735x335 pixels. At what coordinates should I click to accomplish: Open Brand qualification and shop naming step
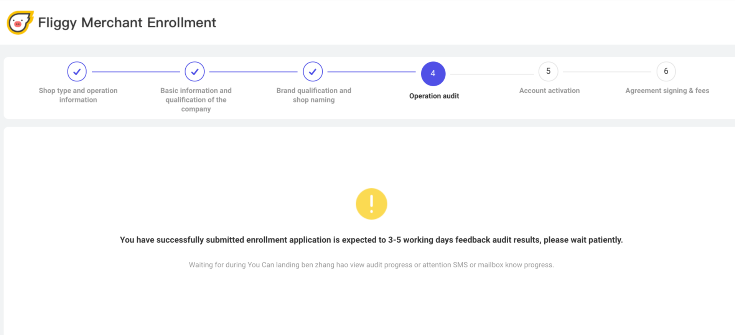(314, 95)
